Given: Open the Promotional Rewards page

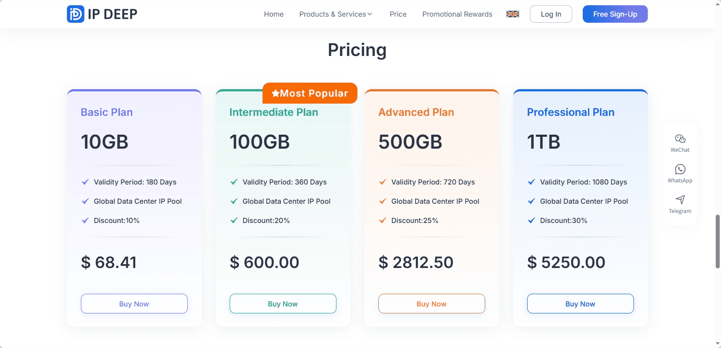Looking at the screenshot, I should [457, 14].
